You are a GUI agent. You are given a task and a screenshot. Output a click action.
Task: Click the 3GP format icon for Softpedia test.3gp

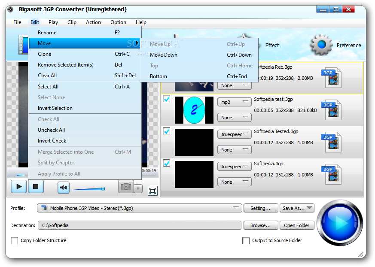click(x=331, y=110)
